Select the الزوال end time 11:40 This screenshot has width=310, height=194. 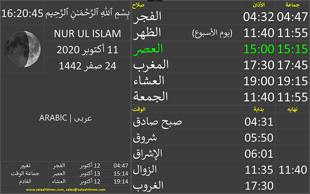coord(292,170)
